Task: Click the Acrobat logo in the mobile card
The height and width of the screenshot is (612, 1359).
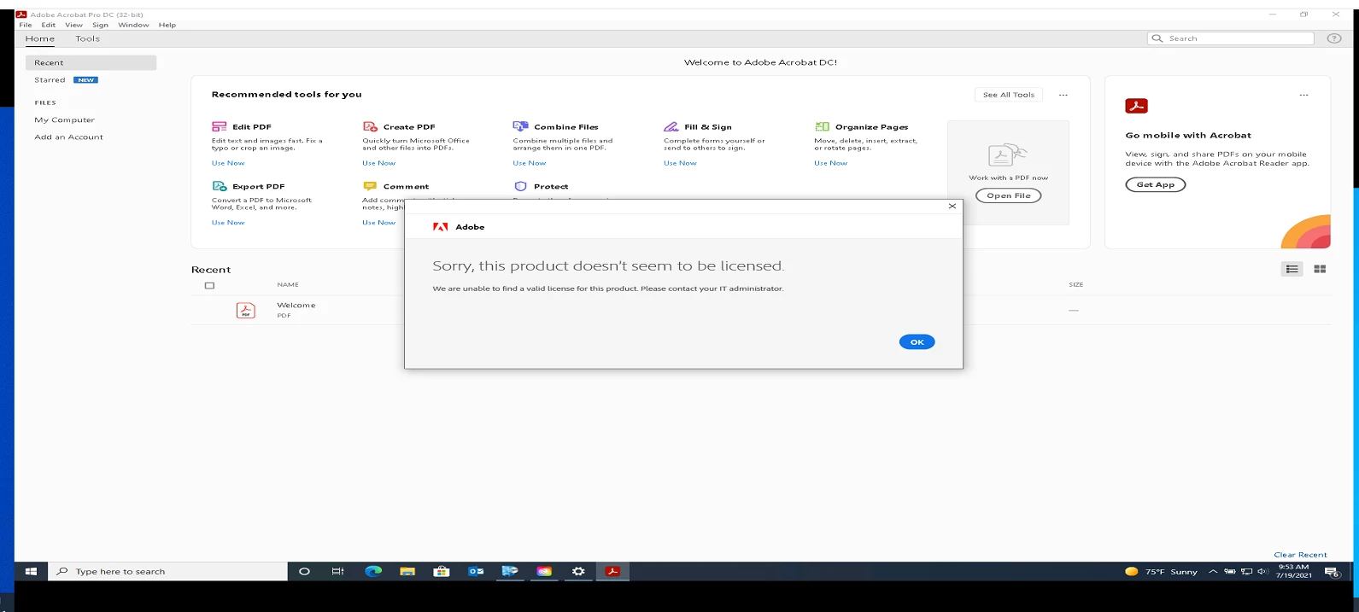Action: [1136, 106]
